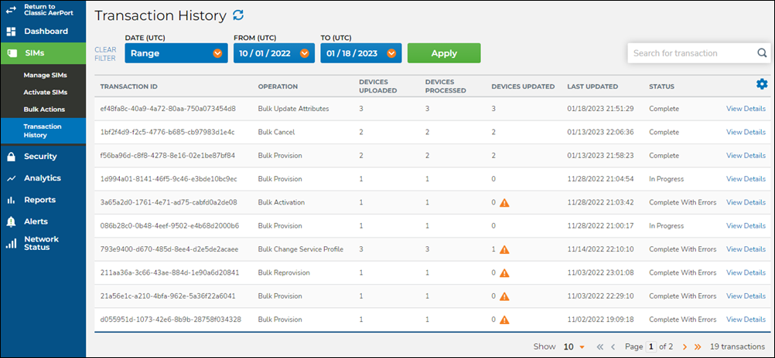Click transaction ID 1bf2f4d9-f2c5-4776-b685-cb97983d1e4c

[x=167, y=132]
